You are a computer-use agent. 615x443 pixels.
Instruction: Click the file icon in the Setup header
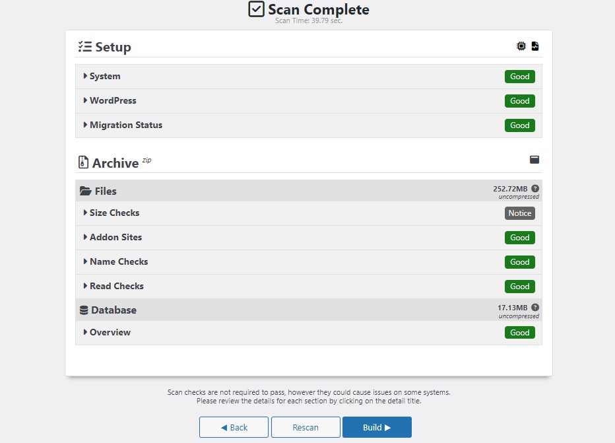(535, 46)
